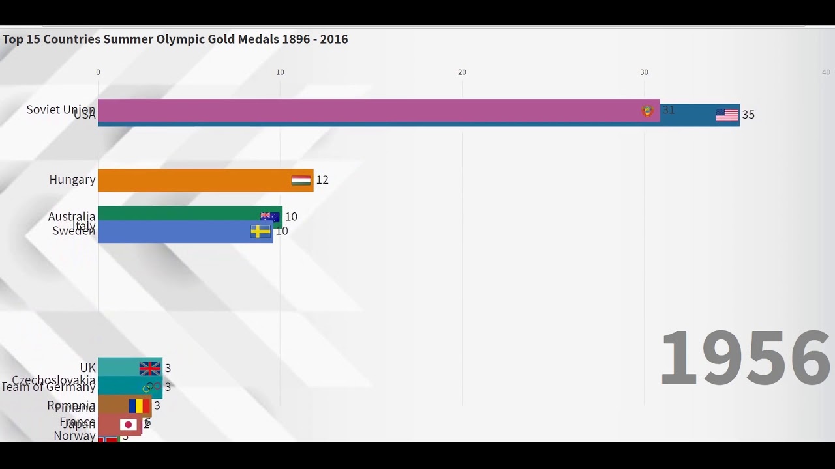Click the USA value label 35
Viewport: 835px width, 469px height.
tap(748, 115)
